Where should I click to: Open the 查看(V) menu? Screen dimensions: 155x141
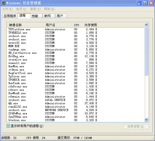click(35, 9)
